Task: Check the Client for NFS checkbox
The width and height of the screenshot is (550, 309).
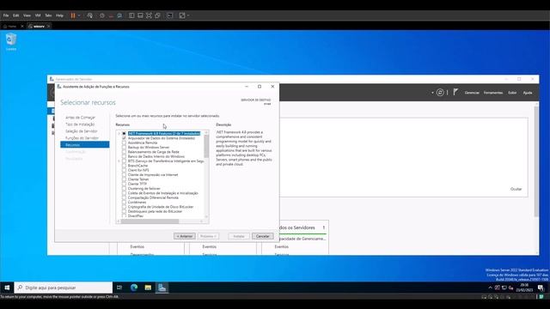Action: [124, 170]
